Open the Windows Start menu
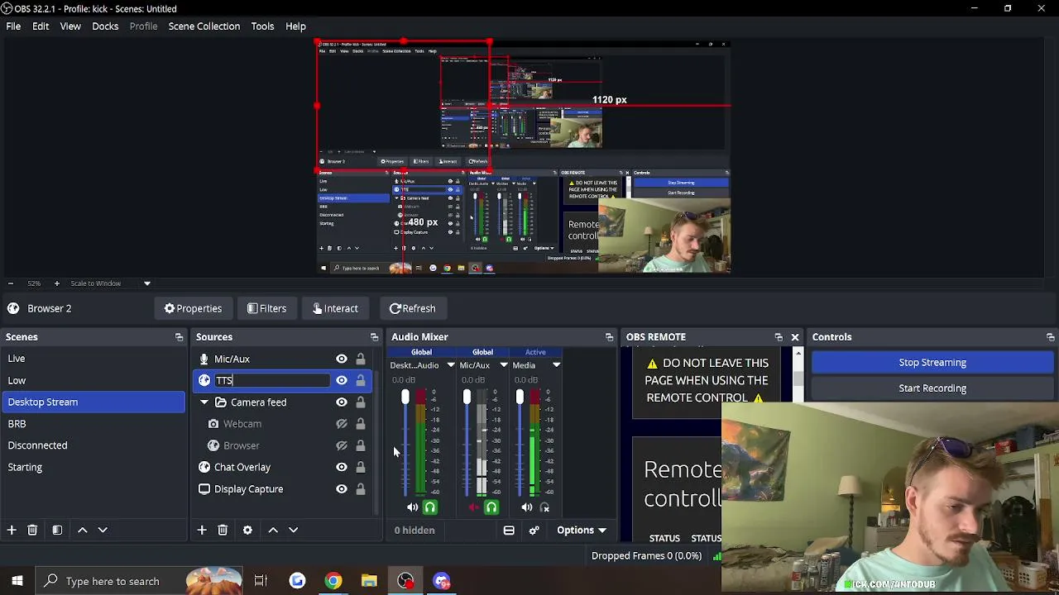1059x595 pixels. pyautogui.click(x=17, y=581)
